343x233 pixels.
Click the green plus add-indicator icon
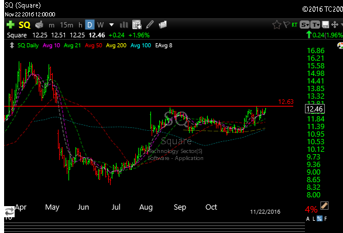click(11, 25)
